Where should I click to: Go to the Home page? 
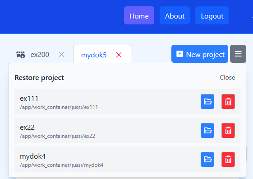pyautogui.click(x=139, y=15)
